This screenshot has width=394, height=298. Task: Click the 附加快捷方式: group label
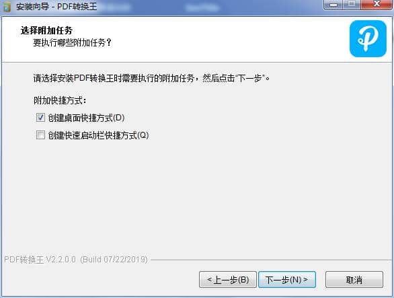pos(60,101)
